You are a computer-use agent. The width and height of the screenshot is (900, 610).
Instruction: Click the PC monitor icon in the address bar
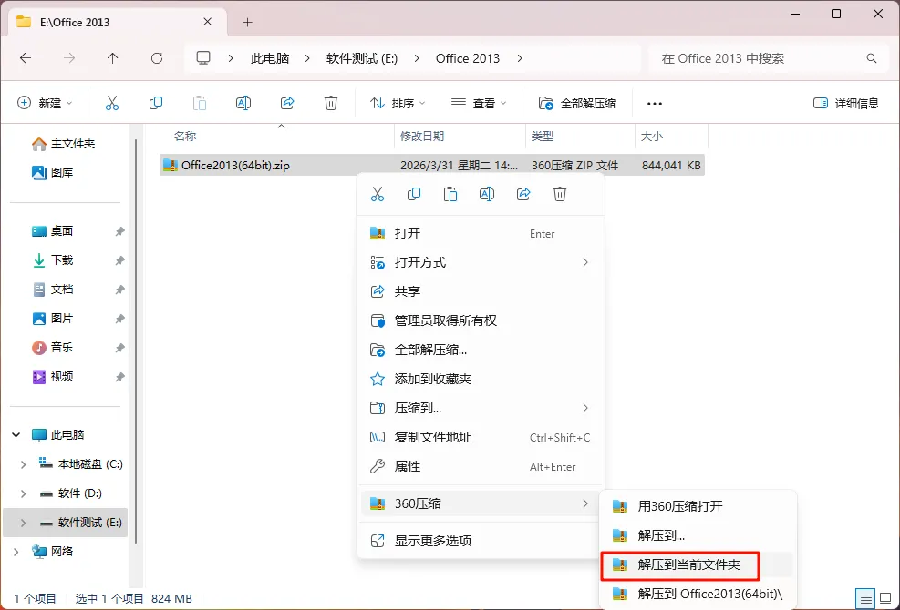203,58
